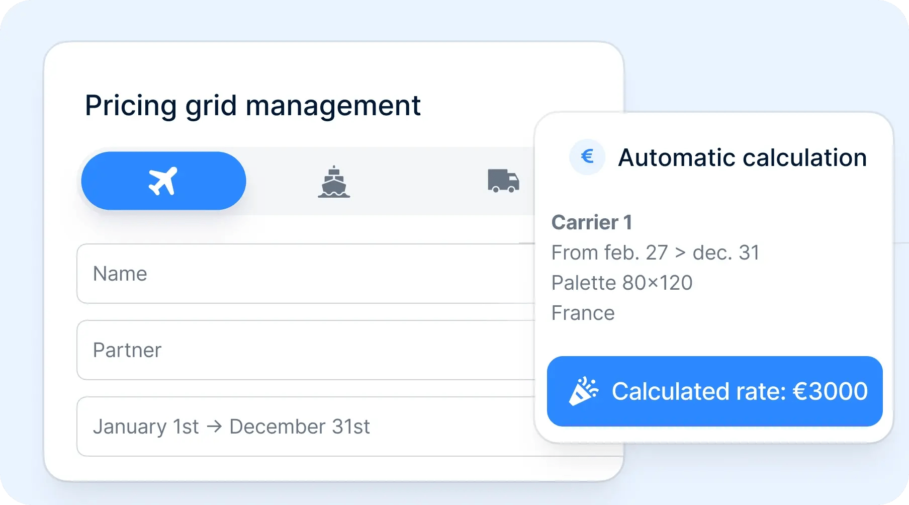The image size is (909, 505).
Task: Click the Pricing grid management title
Action: pyautogui.click(x=252, y=106)
